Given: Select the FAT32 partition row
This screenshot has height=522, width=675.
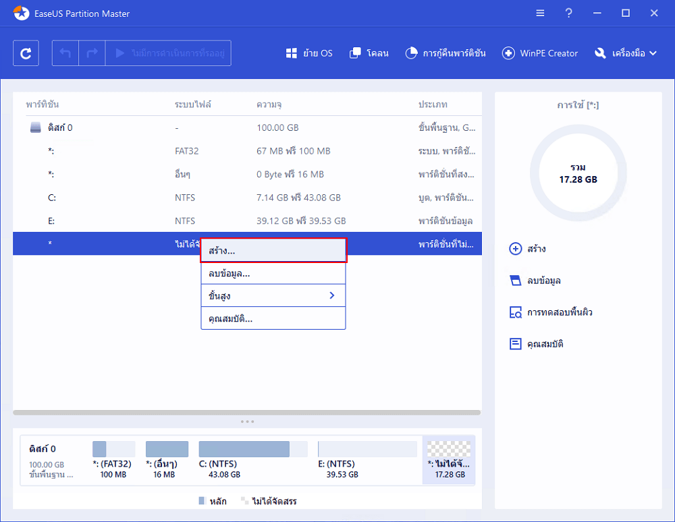Looking at the screenshot, I should pos(247,151).
